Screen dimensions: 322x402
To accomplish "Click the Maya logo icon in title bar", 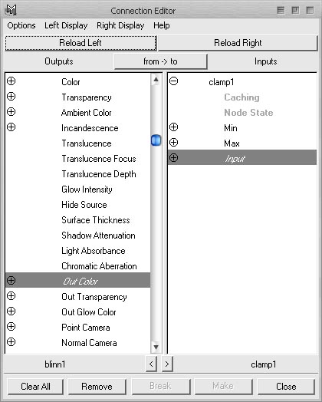I will (11, 10).
